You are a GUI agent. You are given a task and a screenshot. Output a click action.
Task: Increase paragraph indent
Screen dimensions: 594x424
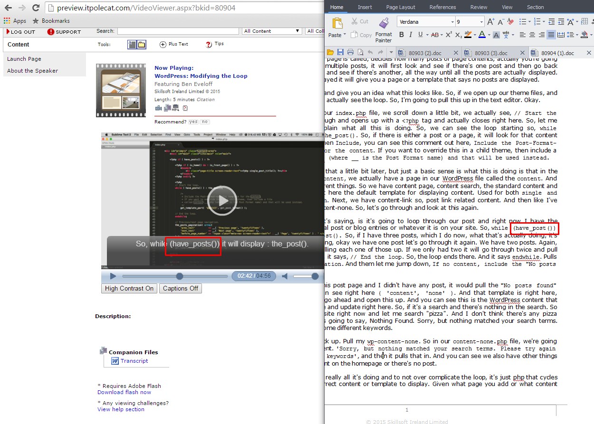tap(561, 22)
